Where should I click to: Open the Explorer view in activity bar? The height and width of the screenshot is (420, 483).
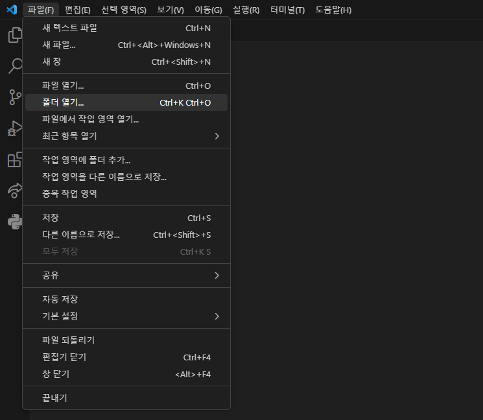(x=15, y=35)
